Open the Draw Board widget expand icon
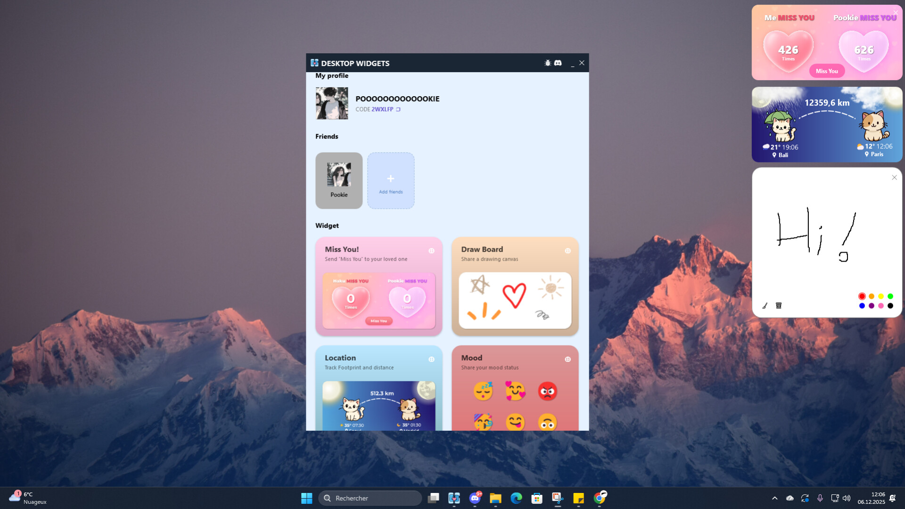Viewport: 905px width, 509px height. (568, 251)
